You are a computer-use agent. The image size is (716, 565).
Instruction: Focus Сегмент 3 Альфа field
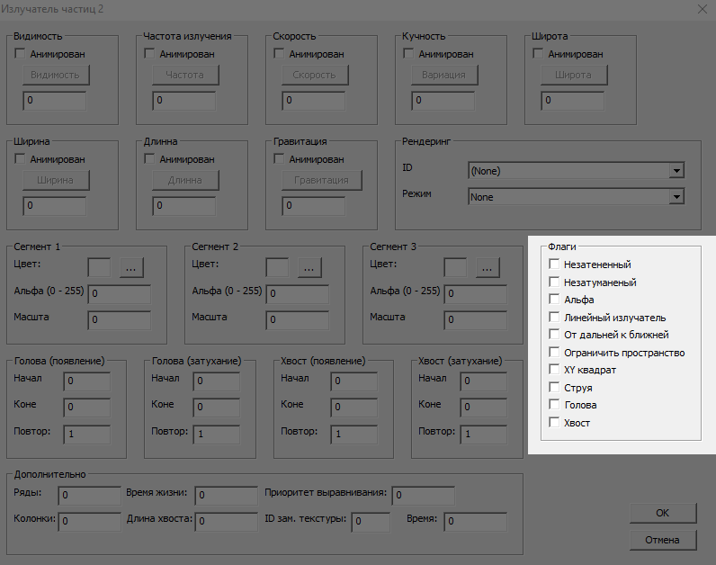click(x=475, y=294)
